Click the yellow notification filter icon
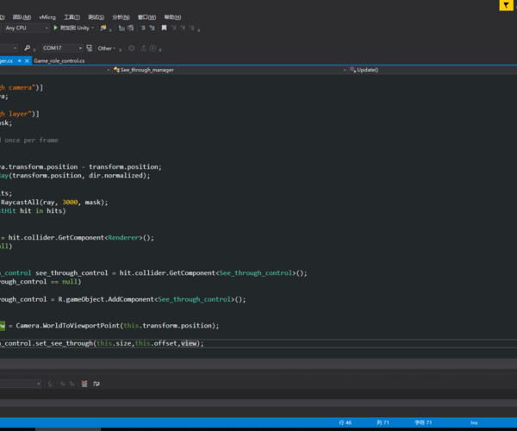 505,5
